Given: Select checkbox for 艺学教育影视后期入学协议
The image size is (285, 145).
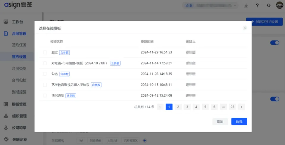Looking at the screenshot, I should (45, 85).
